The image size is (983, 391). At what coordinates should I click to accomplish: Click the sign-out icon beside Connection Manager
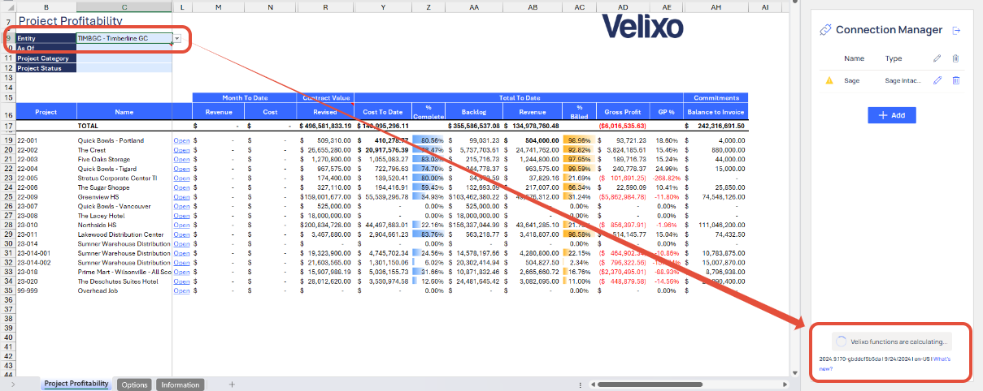pyautogui.click(x=956, y=30)
